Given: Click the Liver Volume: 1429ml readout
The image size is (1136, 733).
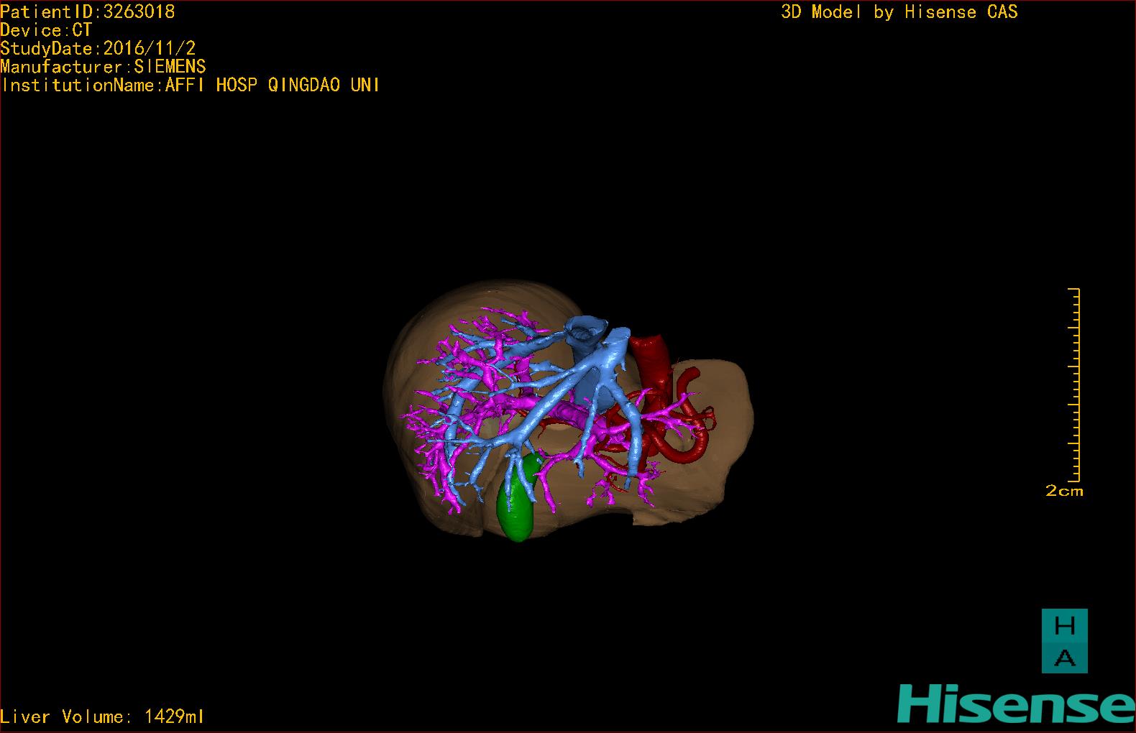Looking at the screenshot, I should 102,716.
